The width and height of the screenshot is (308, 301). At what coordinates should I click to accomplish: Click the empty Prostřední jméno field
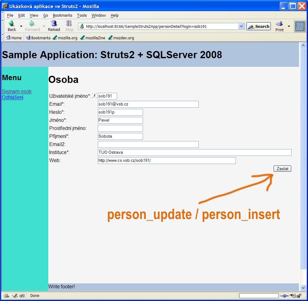[120, 128]
